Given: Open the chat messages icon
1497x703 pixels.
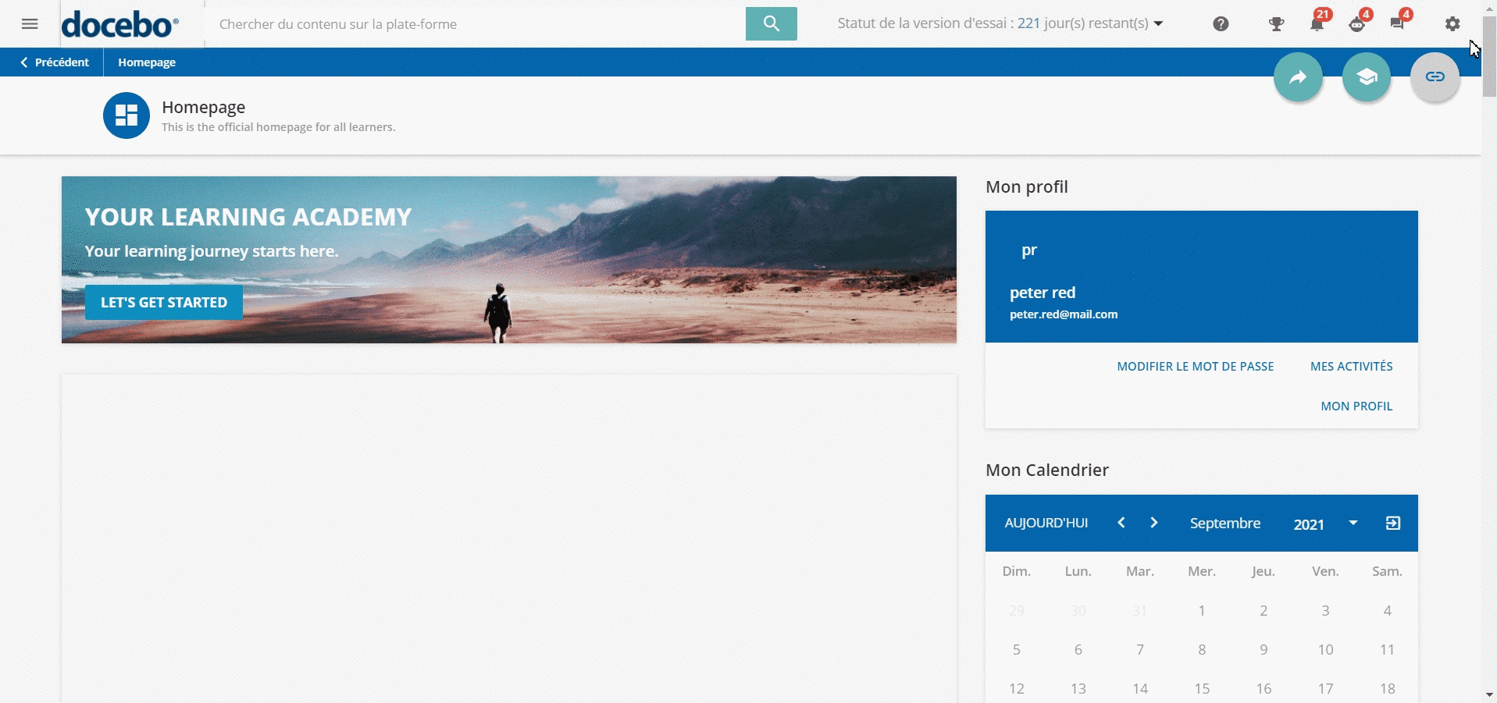Looking at the screenshot, I should [x=1397, y=23].
